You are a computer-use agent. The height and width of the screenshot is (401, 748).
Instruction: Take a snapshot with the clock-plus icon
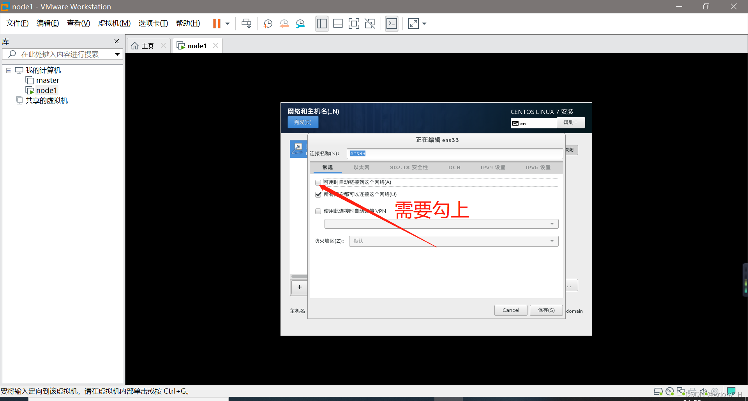(x=268, y=24)
